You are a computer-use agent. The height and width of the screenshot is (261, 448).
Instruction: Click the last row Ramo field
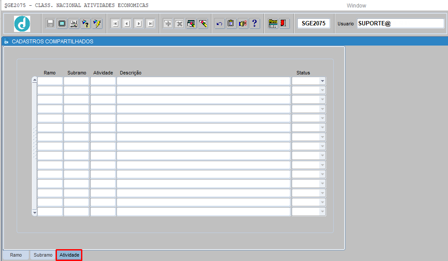point(50,212)
